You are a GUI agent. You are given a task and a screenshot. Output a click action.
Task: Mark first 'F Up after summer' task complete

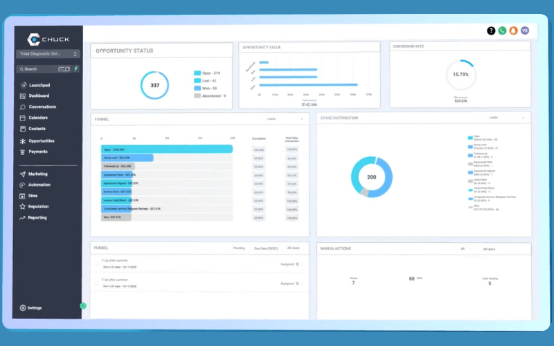coord(95,264)
